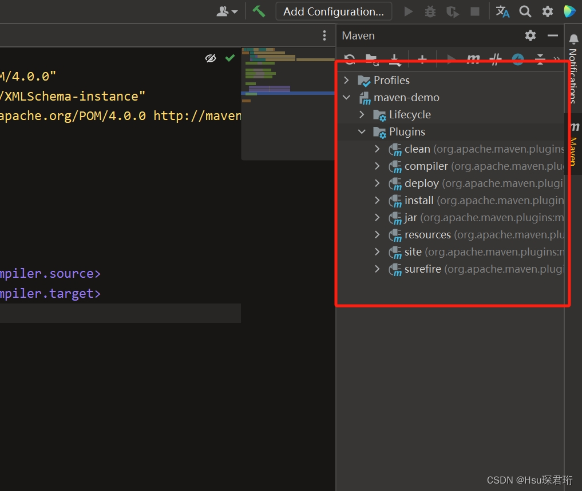This screenshot has height=491, width=582.
Task: Open Maven panel settings gear
Action: (x=530, y=35)
